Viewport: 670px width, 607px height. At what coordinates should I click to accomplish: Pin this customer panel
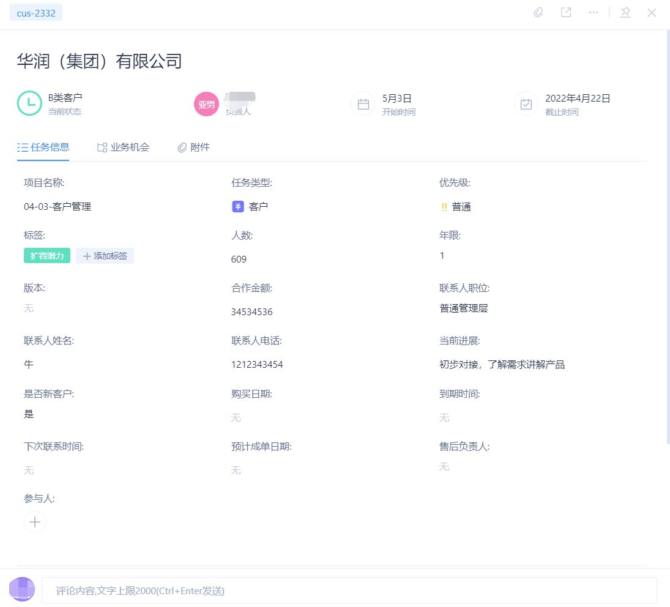point(625,12)
